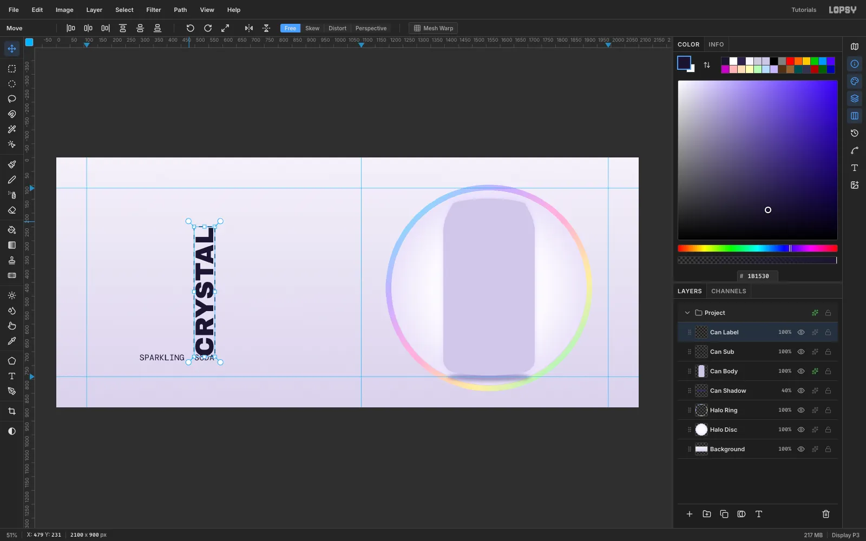Select Distort transform mode
The height and width of the screenshot is (541, 866).
tap(337, 28)
